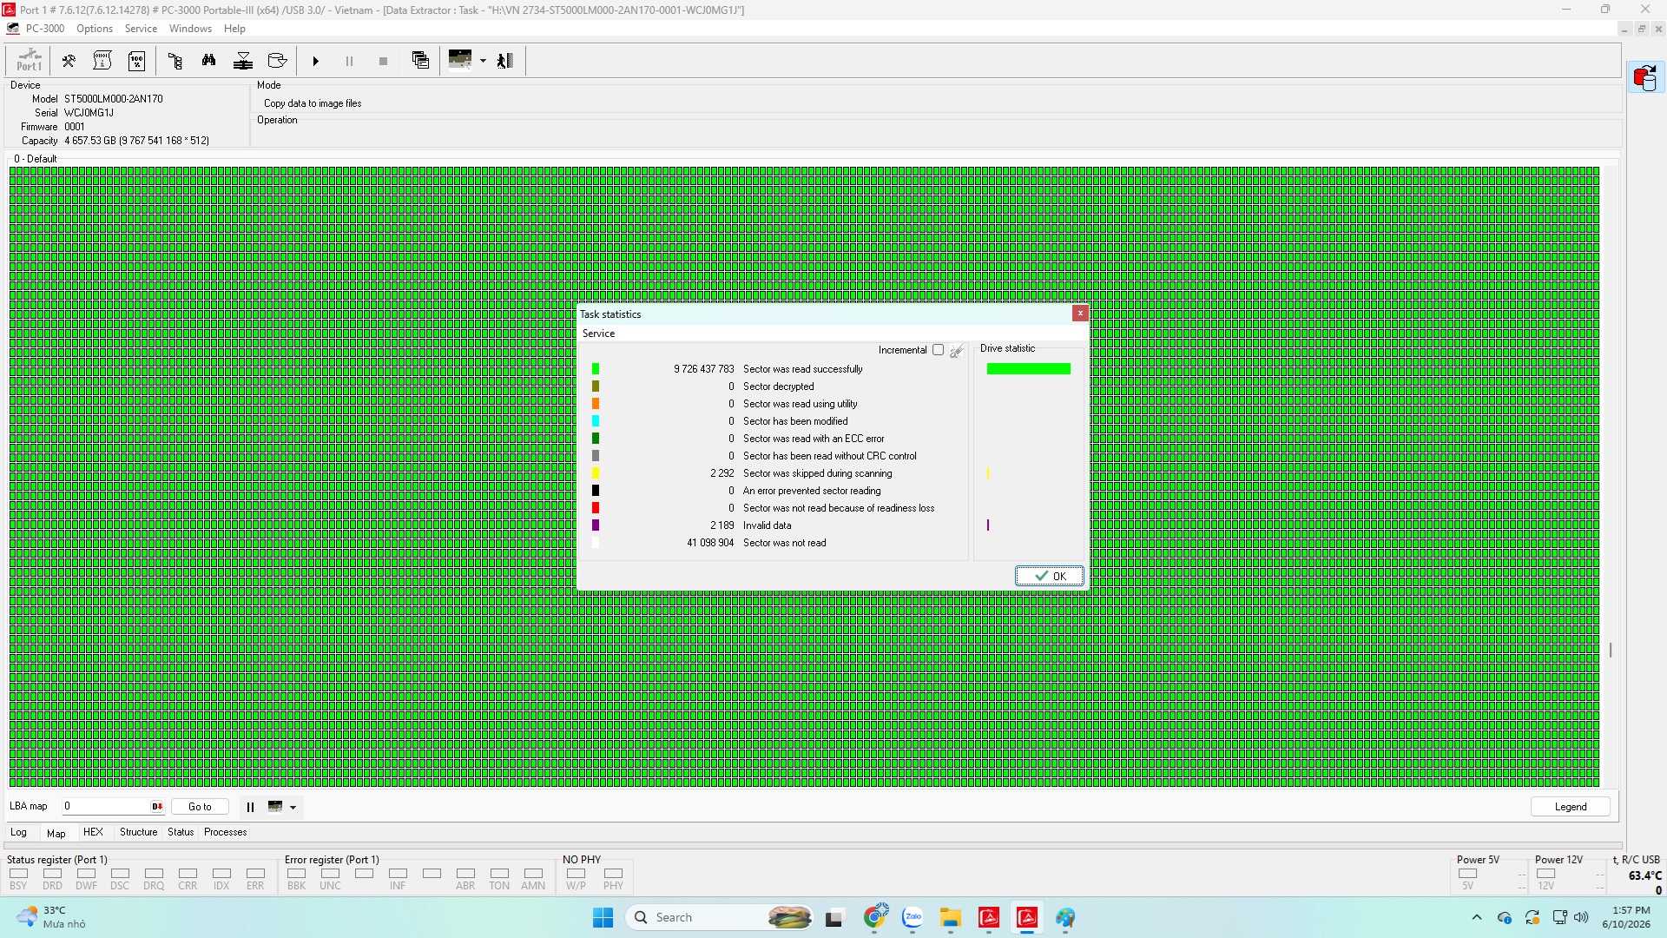The height and width of the screenshot is (938, 1667).
Task: Expand the map view dropdown near LBA map
Action: 293,808
